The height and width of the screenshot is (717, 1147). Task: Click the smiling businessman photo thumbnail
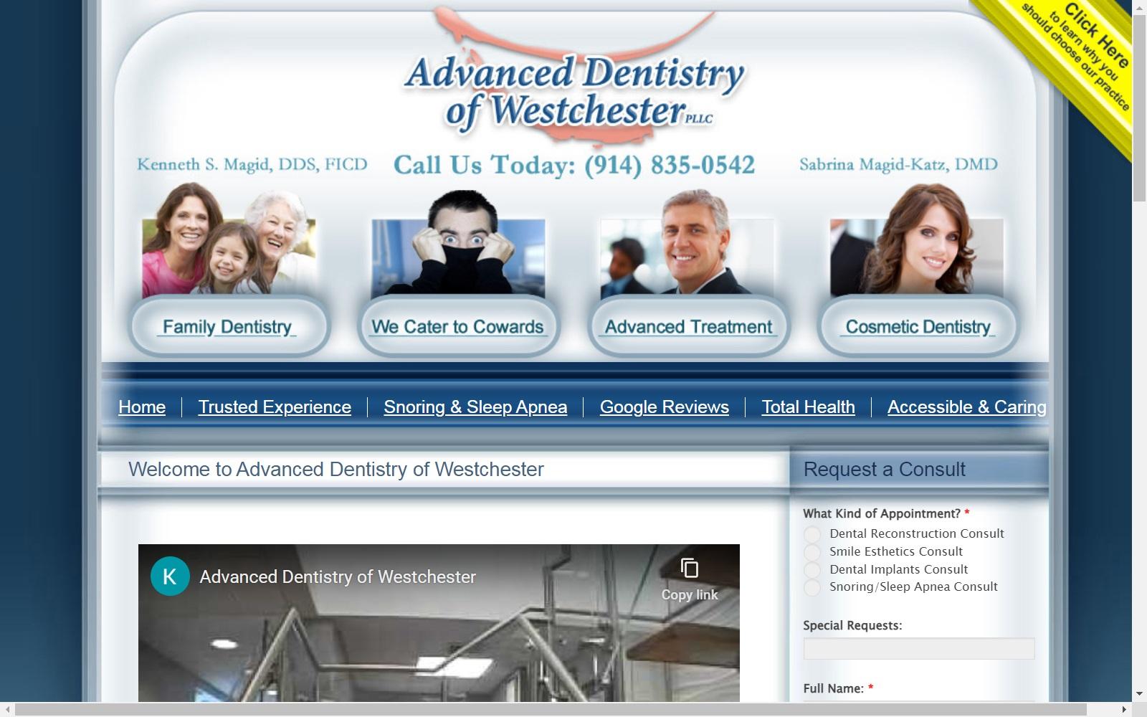(687, 244)
